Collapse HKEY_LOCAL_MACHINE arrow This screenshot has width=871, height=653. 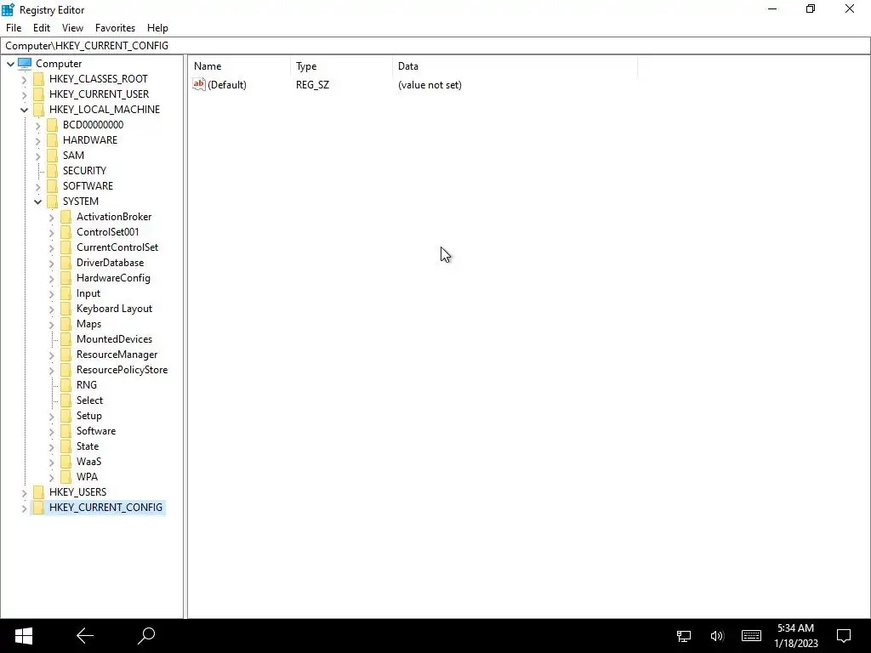24,110
